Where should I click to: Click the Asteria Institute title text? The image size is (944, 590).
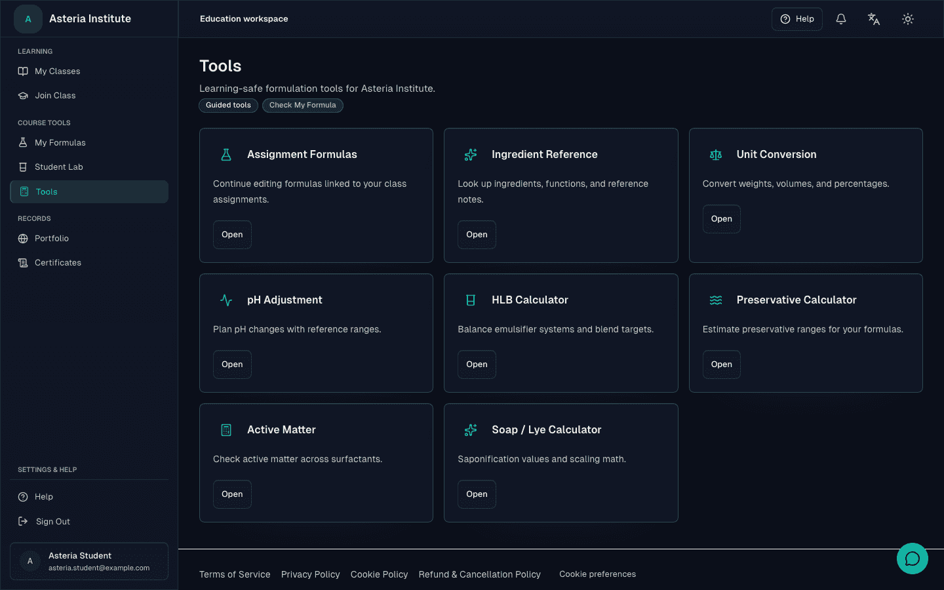[x=90, y=19]
